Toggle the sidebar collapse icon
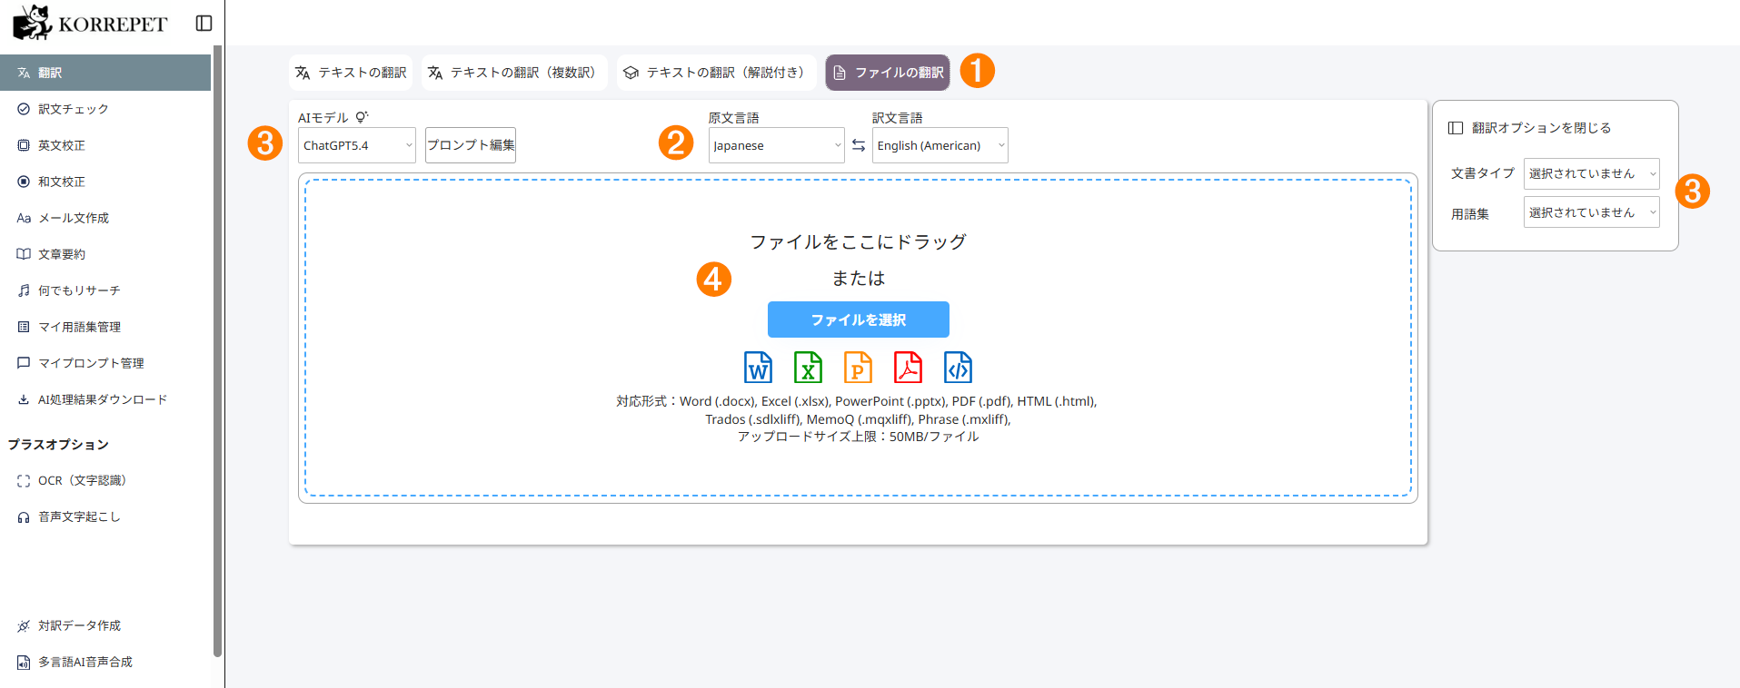1740x688 pixels. click(204, 23)
